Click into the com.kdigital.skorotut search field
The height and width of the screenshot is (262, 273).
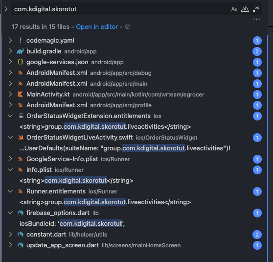120,9
